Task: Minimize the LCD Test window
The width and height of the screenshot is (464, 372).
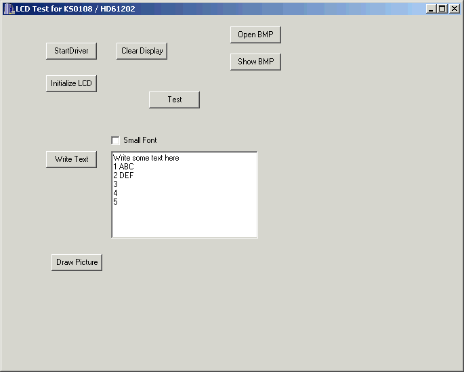Action: point(431,9)
